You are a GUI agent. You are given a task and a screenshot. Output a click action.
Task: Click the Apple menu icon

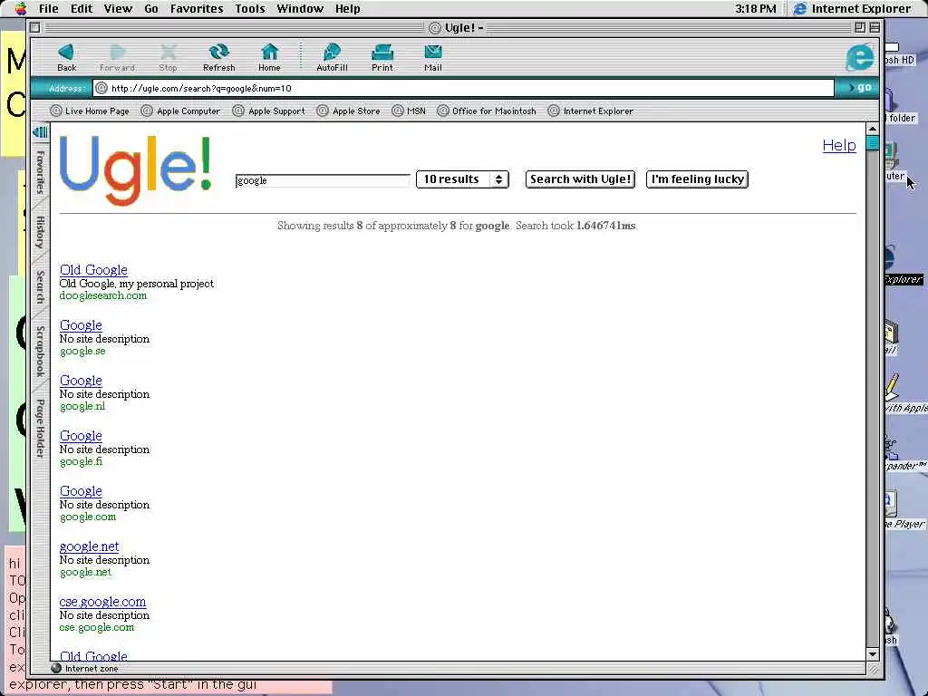[21, 8]
